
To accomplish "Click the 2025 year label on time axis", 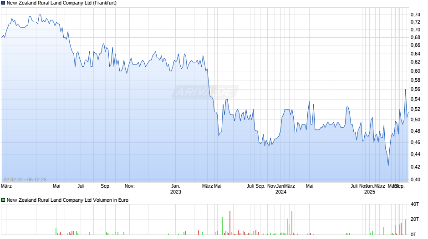I will tap(370, 192).
